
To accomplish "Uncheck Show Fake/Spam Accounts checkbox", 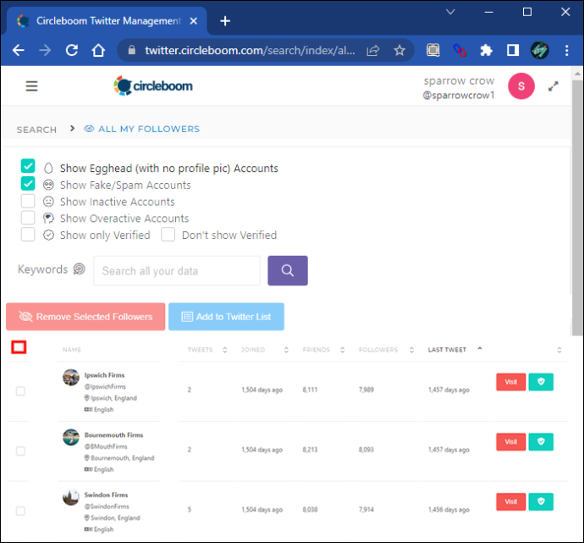I will tap(28, 183).
